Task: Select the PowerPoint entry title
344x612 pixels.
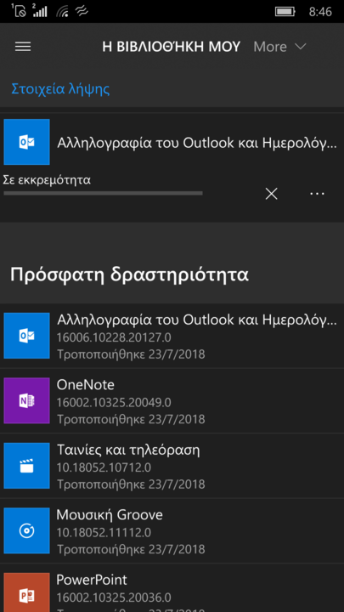Action: 92,580
